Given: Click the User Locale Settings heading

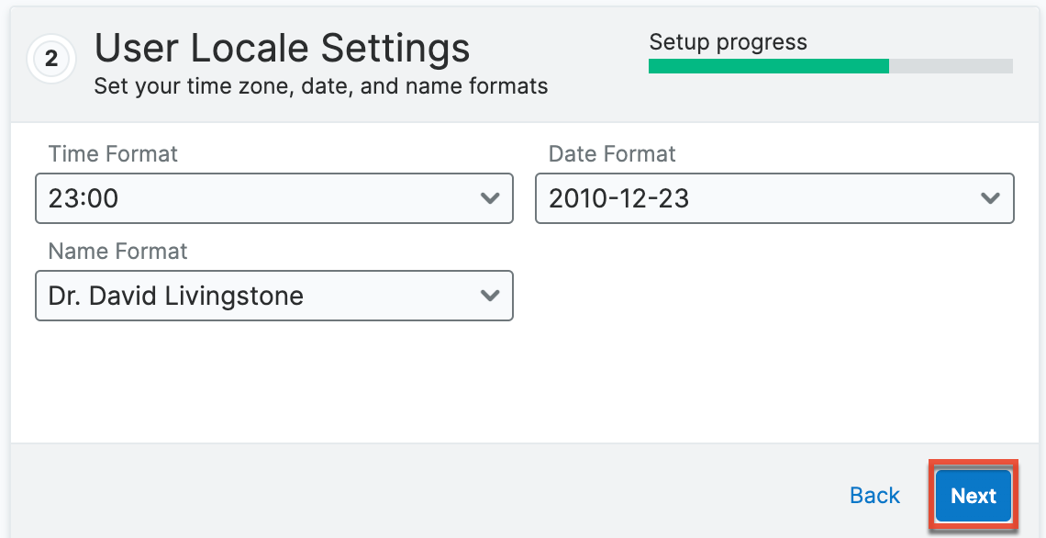Looking at the screenshot, I should click(282, 48).
